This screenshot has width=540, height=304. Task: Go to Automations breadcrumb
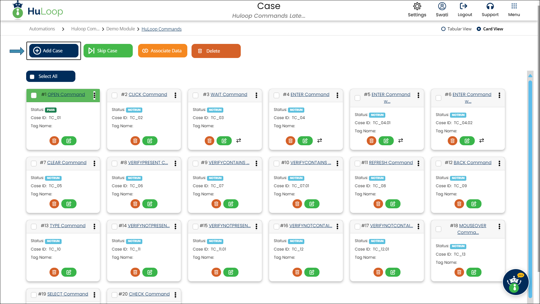tap(42, 29)
